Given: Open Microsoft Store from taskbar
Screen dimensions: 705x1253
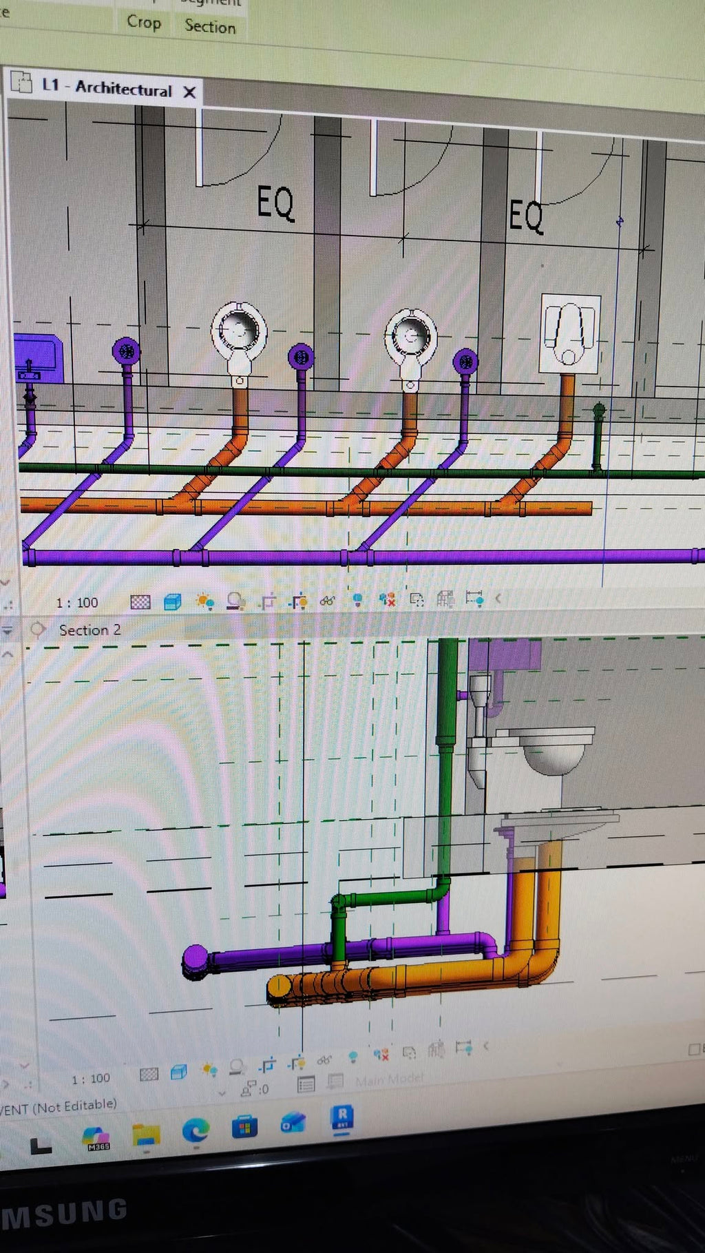Looking at the screenshot, I should pyautogui.click(x=244, y=1127).
